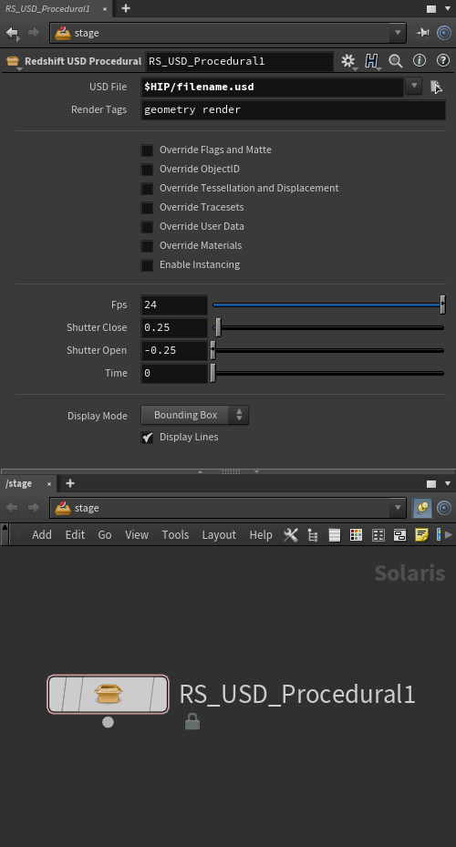456x847 pixels.
Task: Expand more network toolbar items arrow
Action: pos(448,535)
